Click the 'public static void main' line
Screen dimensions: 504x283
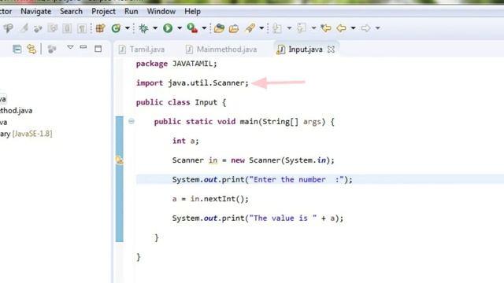click(244, 122)
